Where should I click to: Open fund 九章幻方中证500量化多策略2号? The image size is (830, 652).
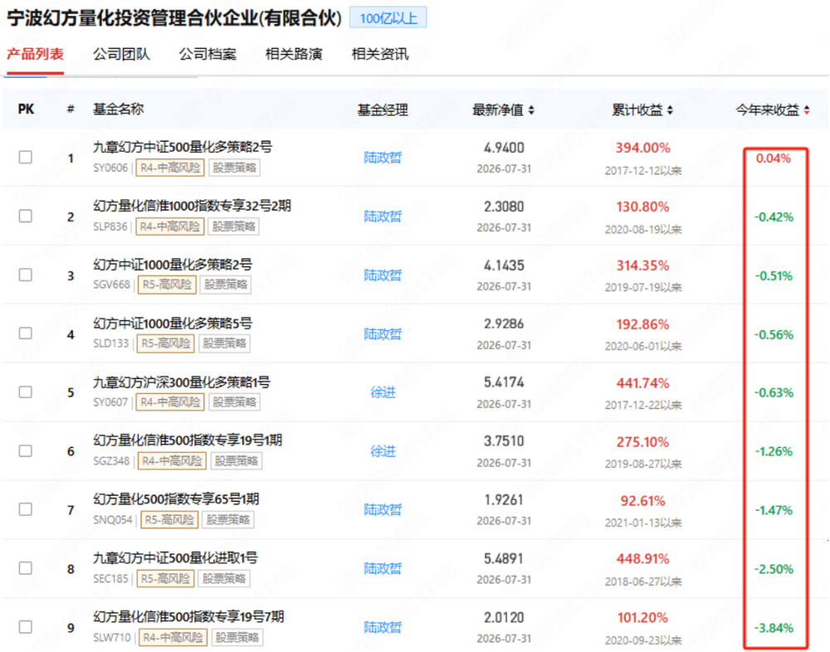[183, 147]
